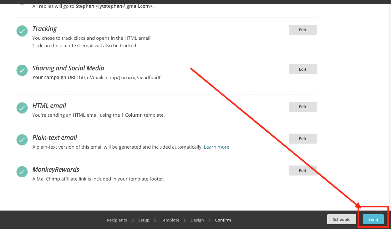Image resolution: width=391 pixels, height=229 pixels.
Task: Click the reply-to address lytstephen@gmail.com
Action: point(124,6)
